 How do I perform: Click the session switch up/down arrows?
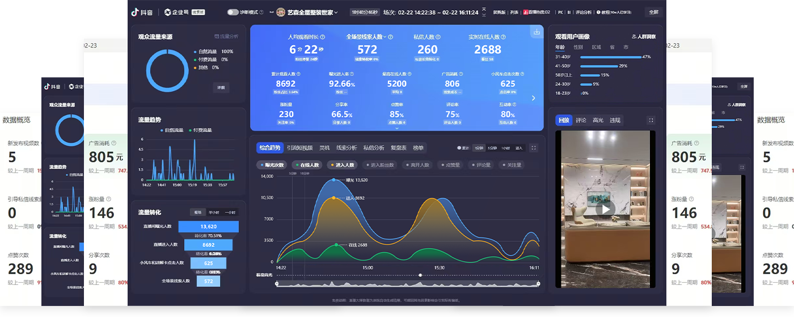point(484,12)
